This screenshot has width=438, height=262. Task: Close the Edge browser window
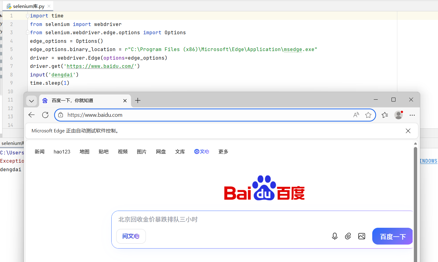point(411,100)
